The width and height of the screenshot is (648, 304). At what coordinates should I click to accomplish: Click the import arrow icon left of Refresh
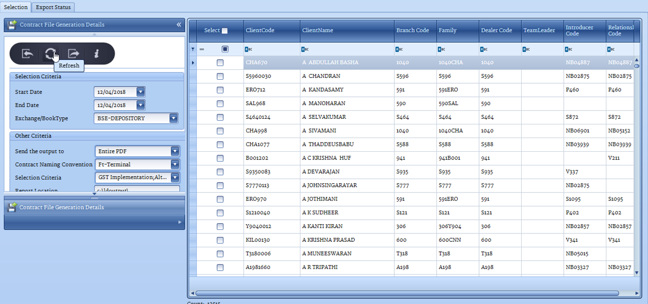[x=27, y=53]
